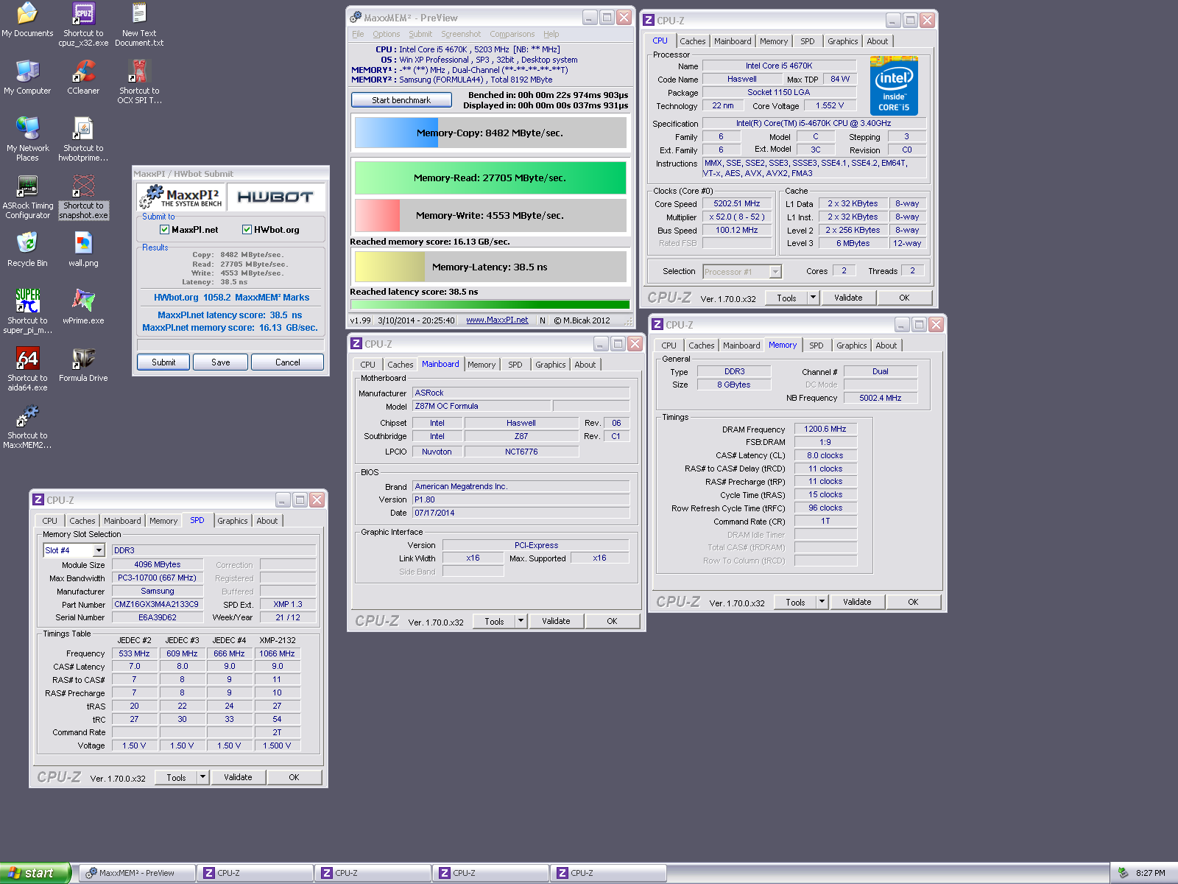
Task: Click the Serial Number E6A39D62 field
Action: (157, 617)
